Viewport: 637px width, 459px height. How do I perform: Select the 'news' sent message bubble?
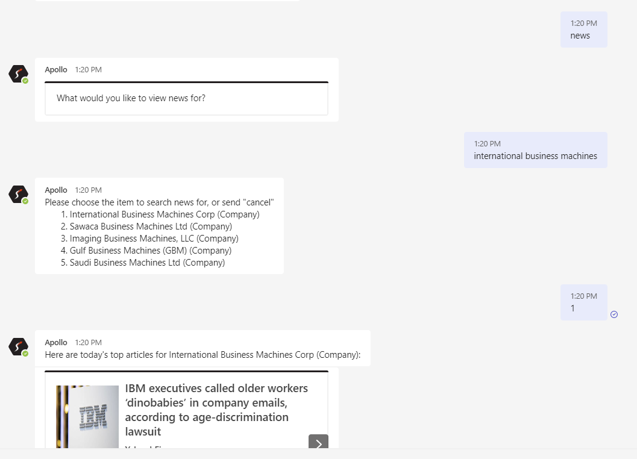pyautogui.click(x=584, y=30)
